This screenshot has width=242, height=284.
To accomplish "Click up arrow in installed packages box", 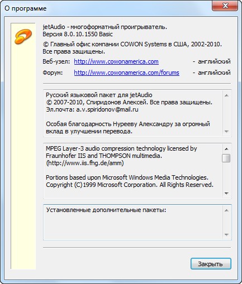I will point(226,210).
